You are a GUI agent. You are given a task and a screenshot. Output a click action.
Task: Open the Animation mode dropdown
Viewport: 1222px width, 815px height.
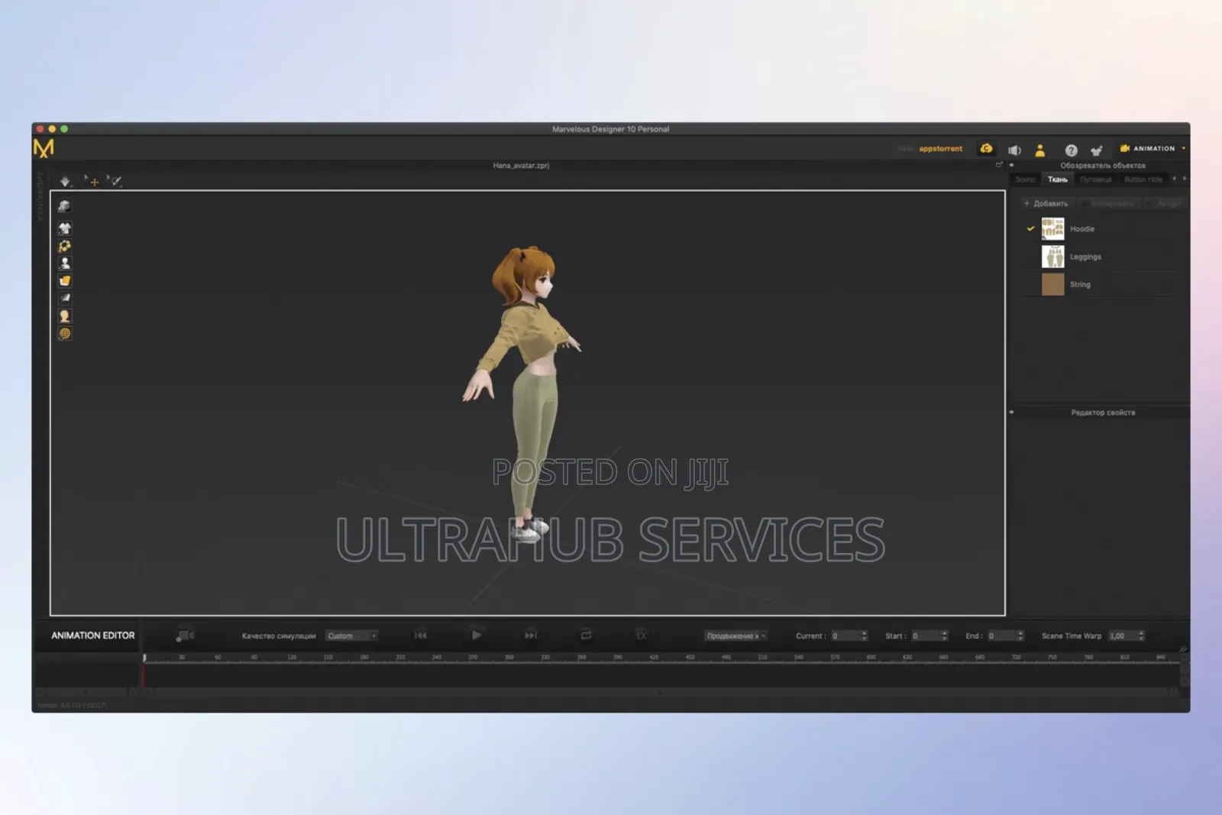tap(1152, 148)
